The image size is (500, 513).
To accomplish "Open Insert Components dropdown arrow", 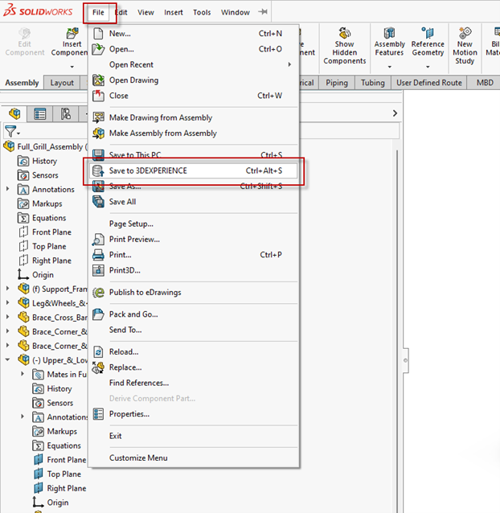I will pos(72,67).
